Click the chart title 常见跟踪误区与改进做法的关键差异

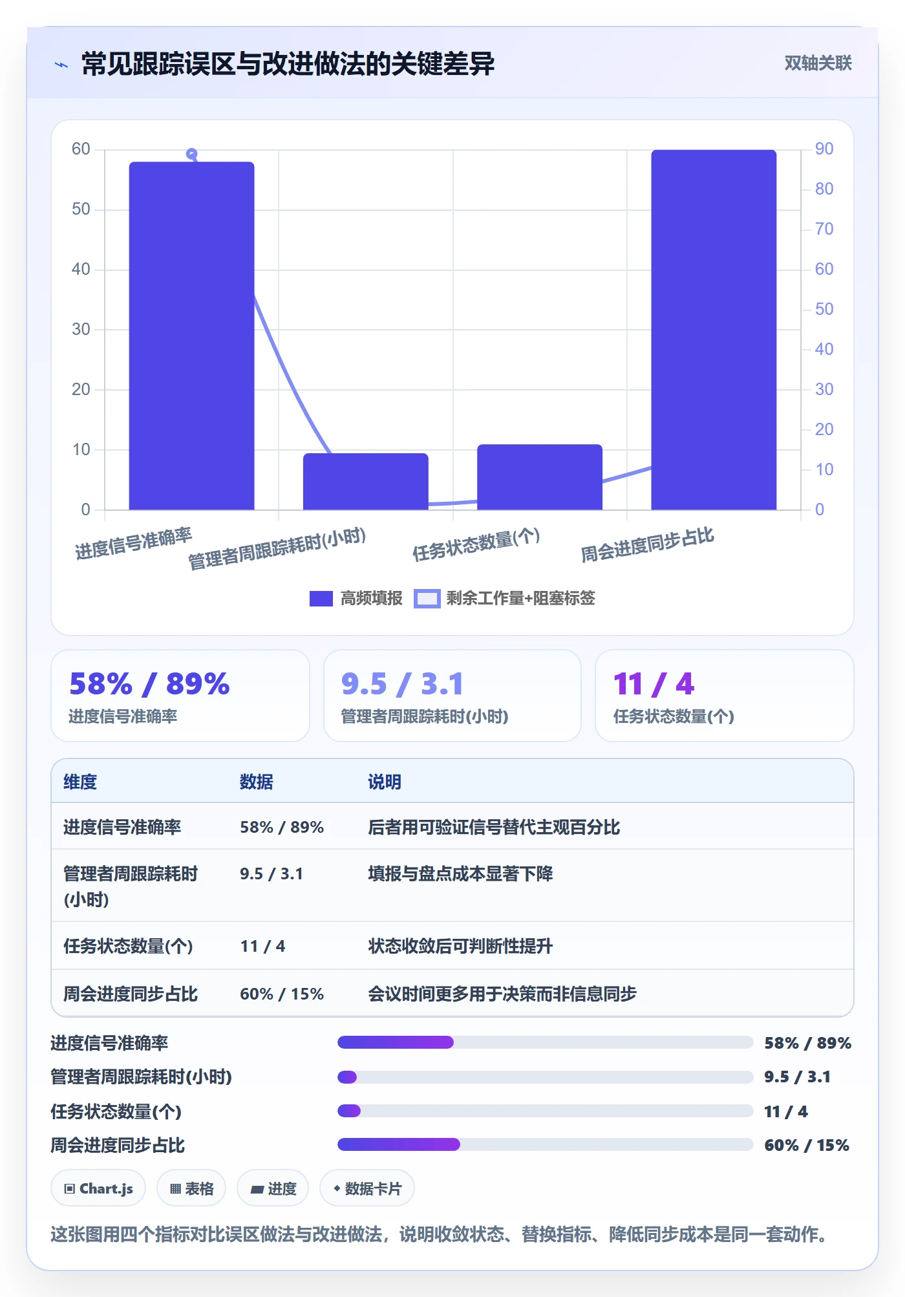pos(288,64)
